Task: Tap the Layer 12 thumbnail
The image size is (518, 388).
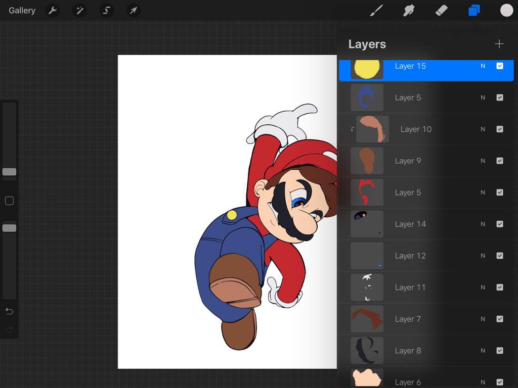Action: [x=367, y=256]
